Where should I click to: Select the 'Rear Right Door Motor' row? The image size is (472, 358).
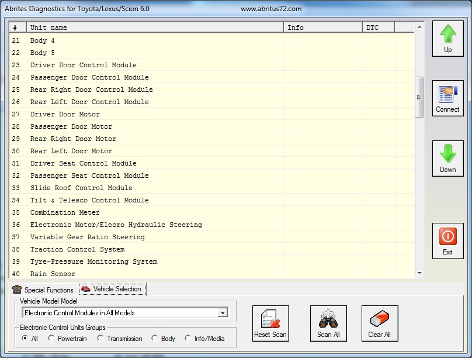tap(212, 139)
